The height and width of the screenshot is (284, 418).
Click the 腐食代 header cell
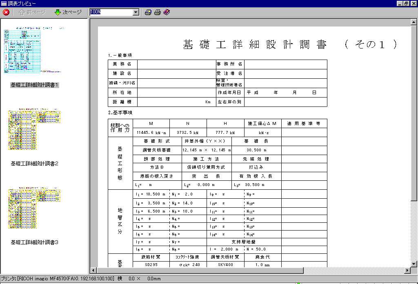(262, 257)
